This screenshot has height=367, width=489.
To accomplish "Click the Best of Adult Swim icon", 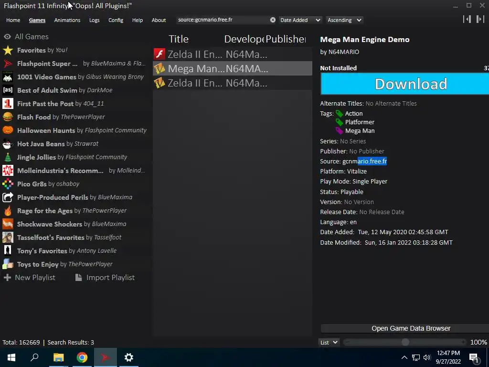I will point(8,90).
